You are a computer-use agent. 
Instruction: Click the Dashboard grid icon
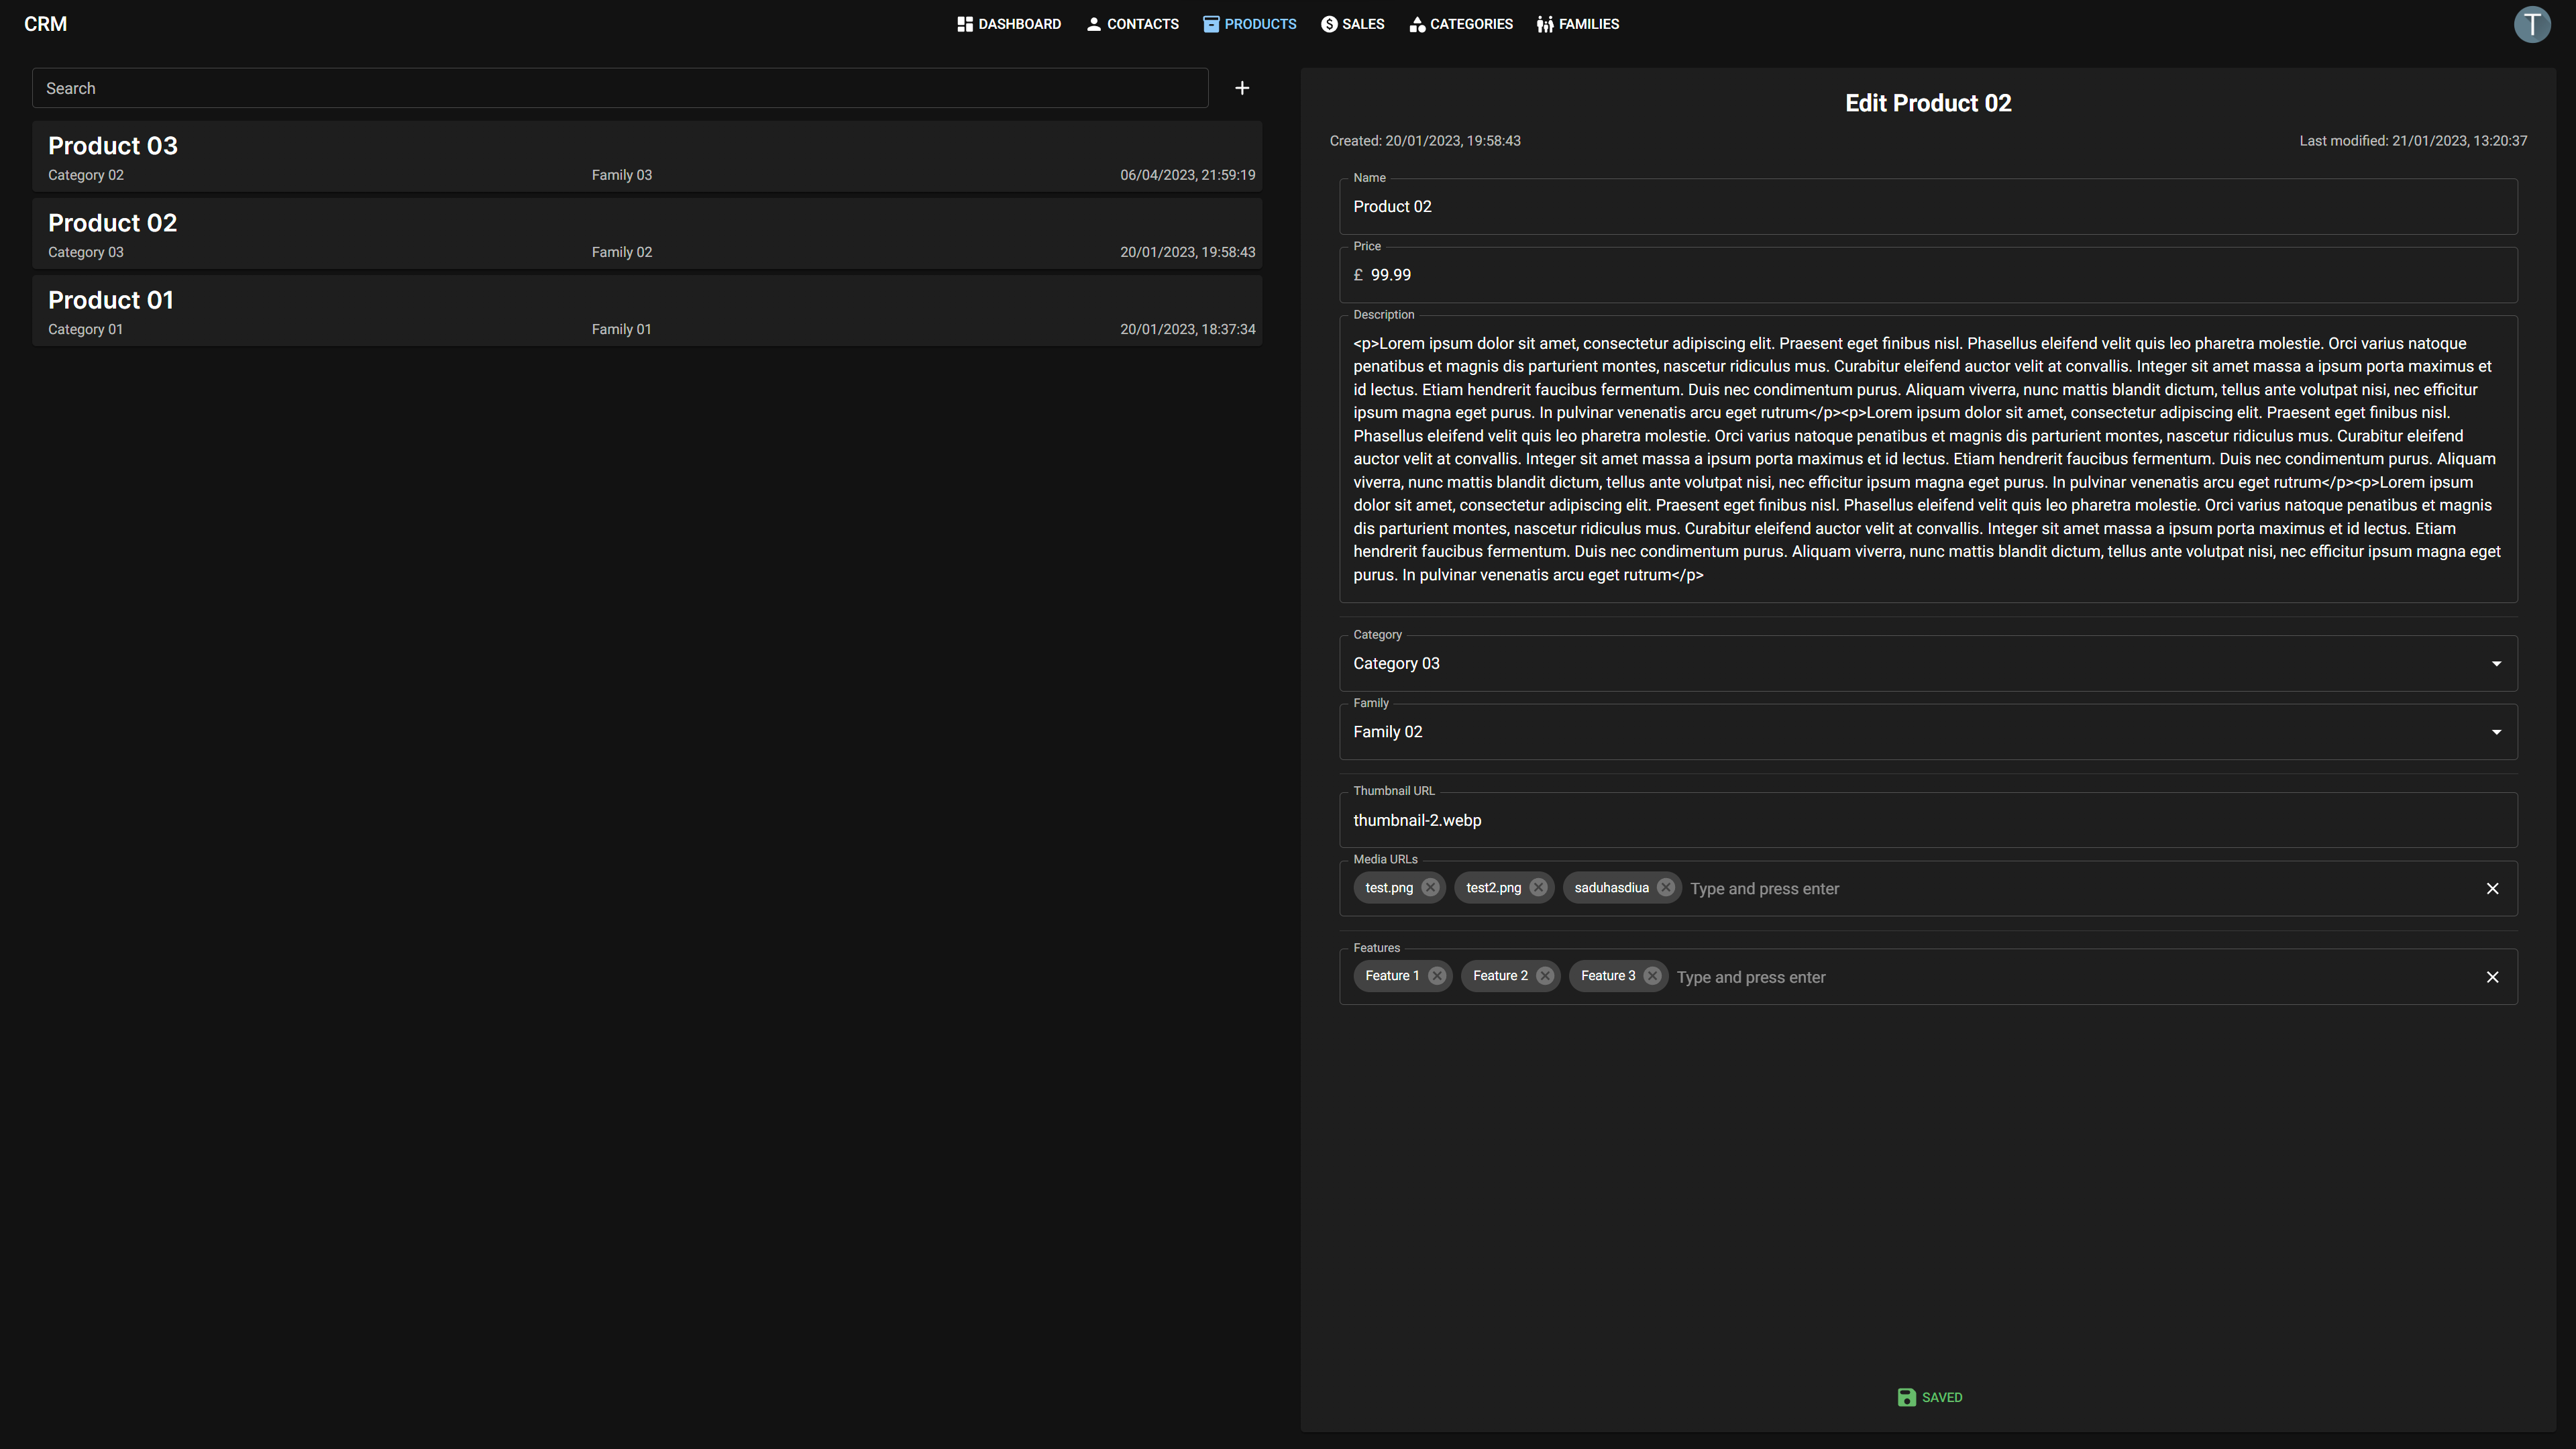pos(965,24)
